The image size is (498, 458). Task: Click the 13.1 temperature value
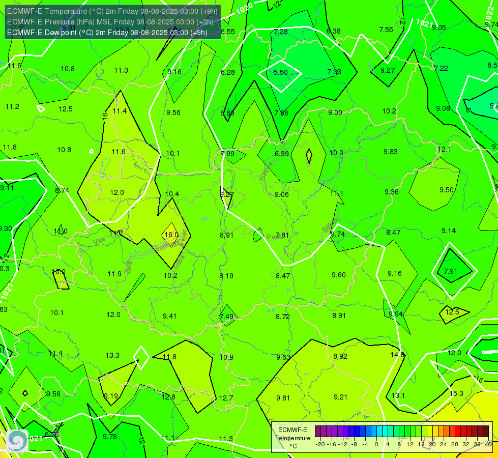398,395
